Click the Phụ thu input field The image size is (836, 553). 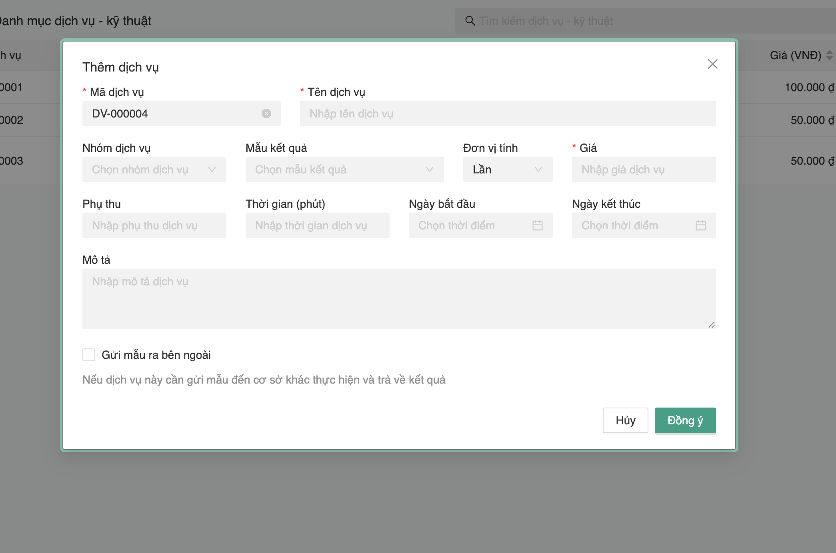[x=154, y=225]
